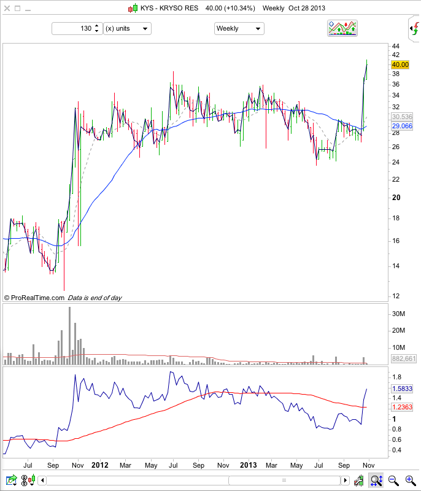The width and height of the screenshot is (421, 491).
Task: Click the yellow 40.00 price label
Action: tap(400, 65)
